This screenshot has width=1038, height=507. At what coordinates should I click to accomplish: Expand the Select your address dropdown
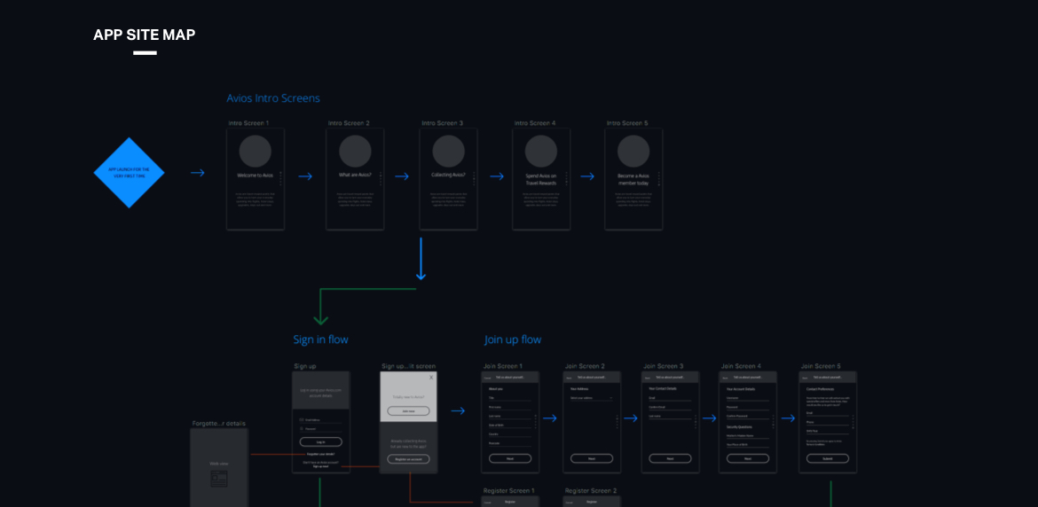tap(592, 399)
